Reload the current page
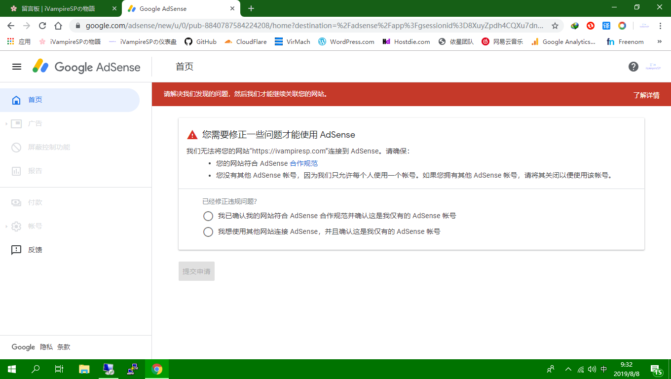This screenshot has width=671, height=379. click(x=42, y=26)
